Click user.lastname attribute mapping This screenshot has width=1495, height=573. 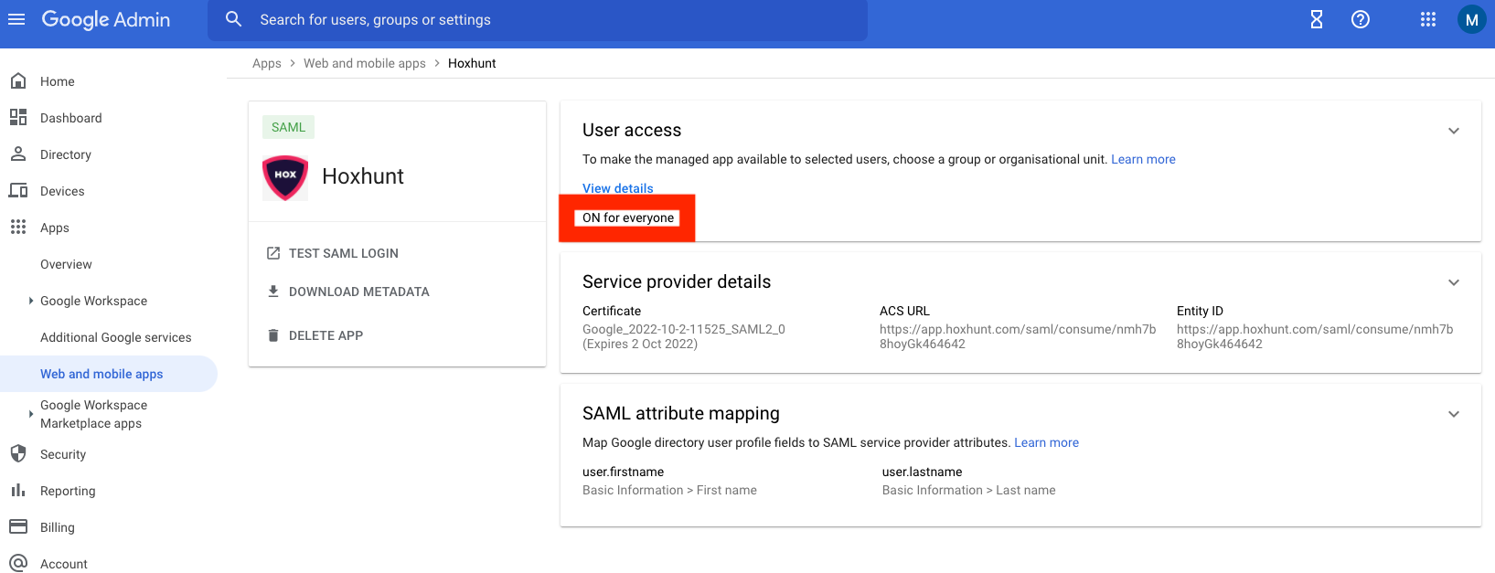click(922, 472)
